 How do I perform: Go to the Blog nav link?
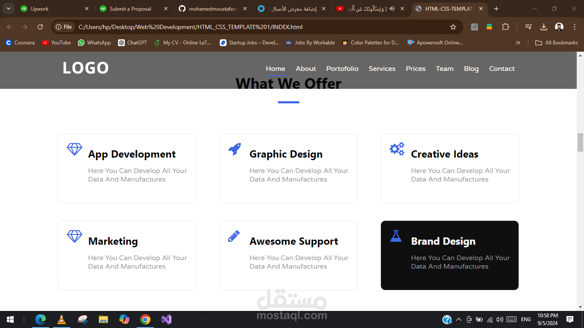(x=471, y=69)
